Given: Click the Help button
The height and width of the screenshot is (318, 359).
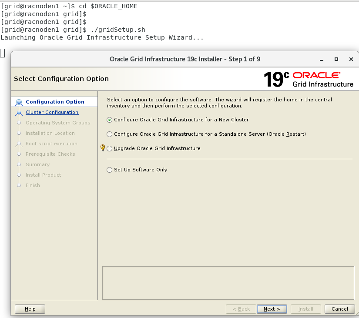Looking at the screenshot, I should (x=30, y=309).
